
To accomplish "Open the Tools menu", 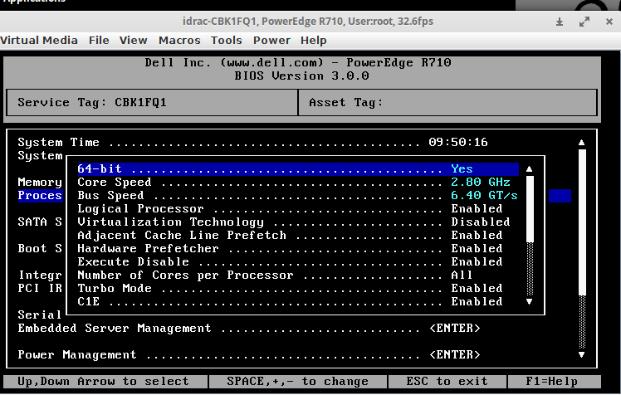I will click(x=227, y=40).
